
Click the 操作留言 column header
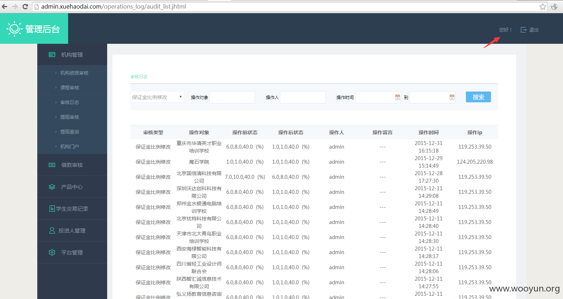pyautogui.click(x=383, y=132)
